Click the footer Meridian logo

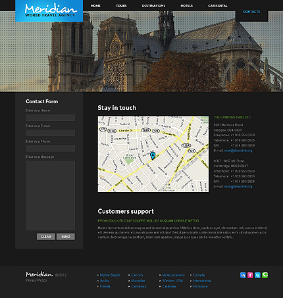(39, 274)
